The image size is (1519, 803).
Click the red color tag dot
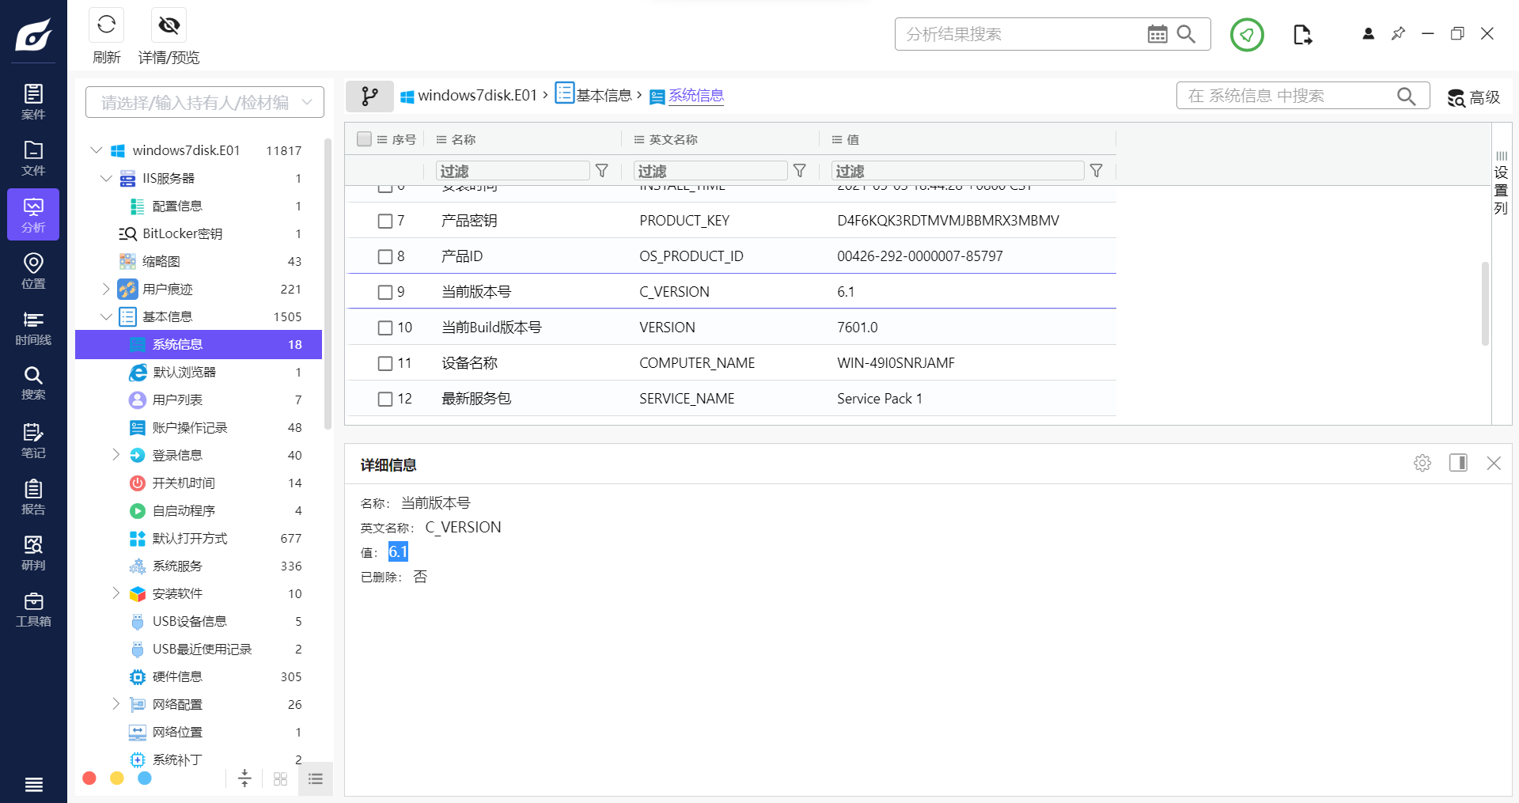point(89,778)
